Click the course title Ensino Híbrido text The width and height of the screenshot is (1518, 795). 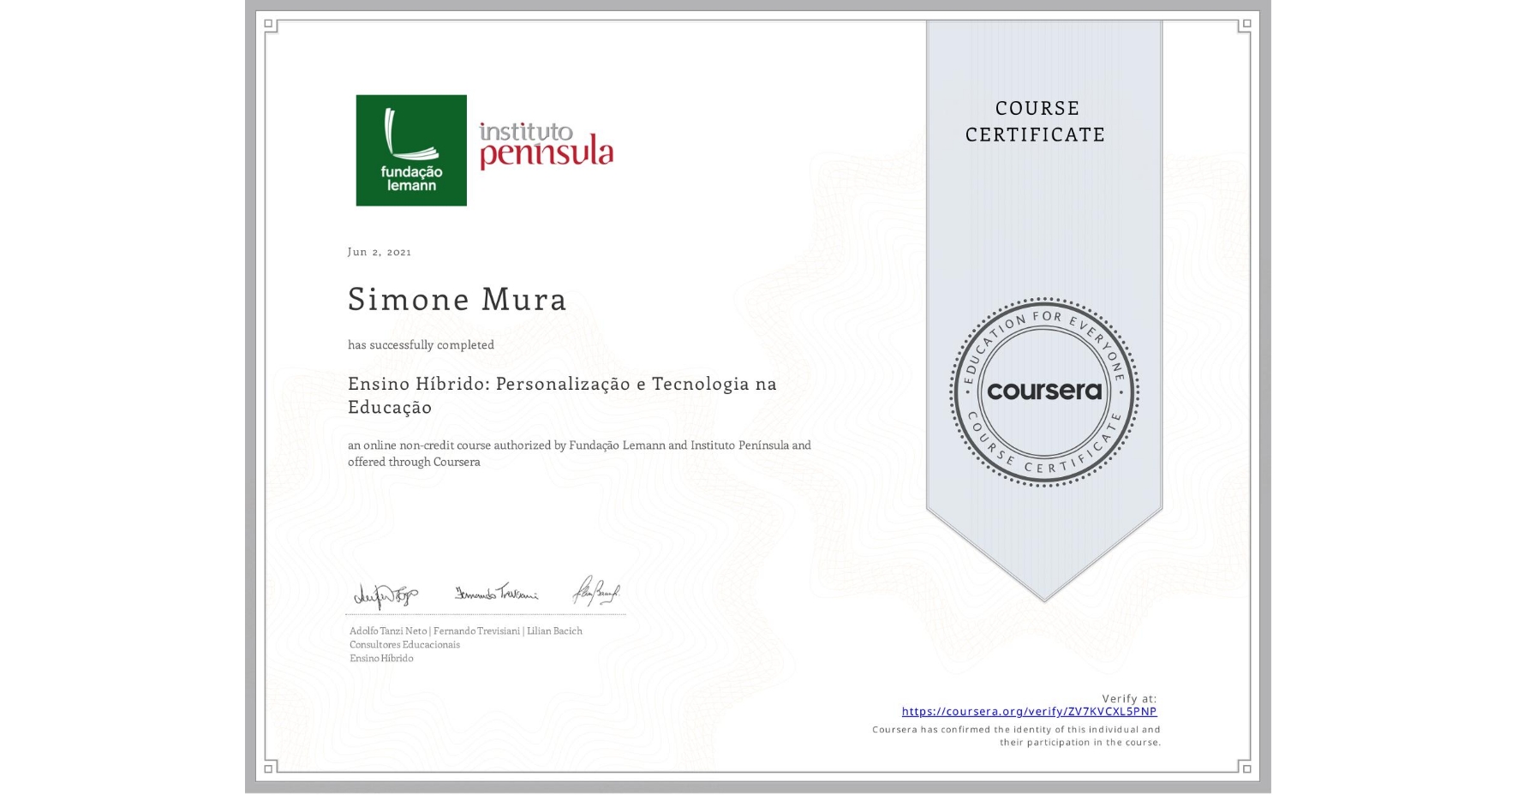tap(562, 384)
